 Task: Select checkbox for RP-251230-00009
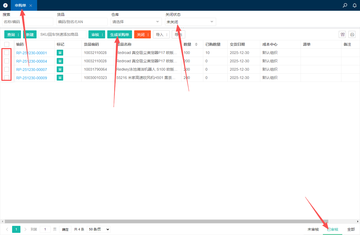[x=7, y=78]
